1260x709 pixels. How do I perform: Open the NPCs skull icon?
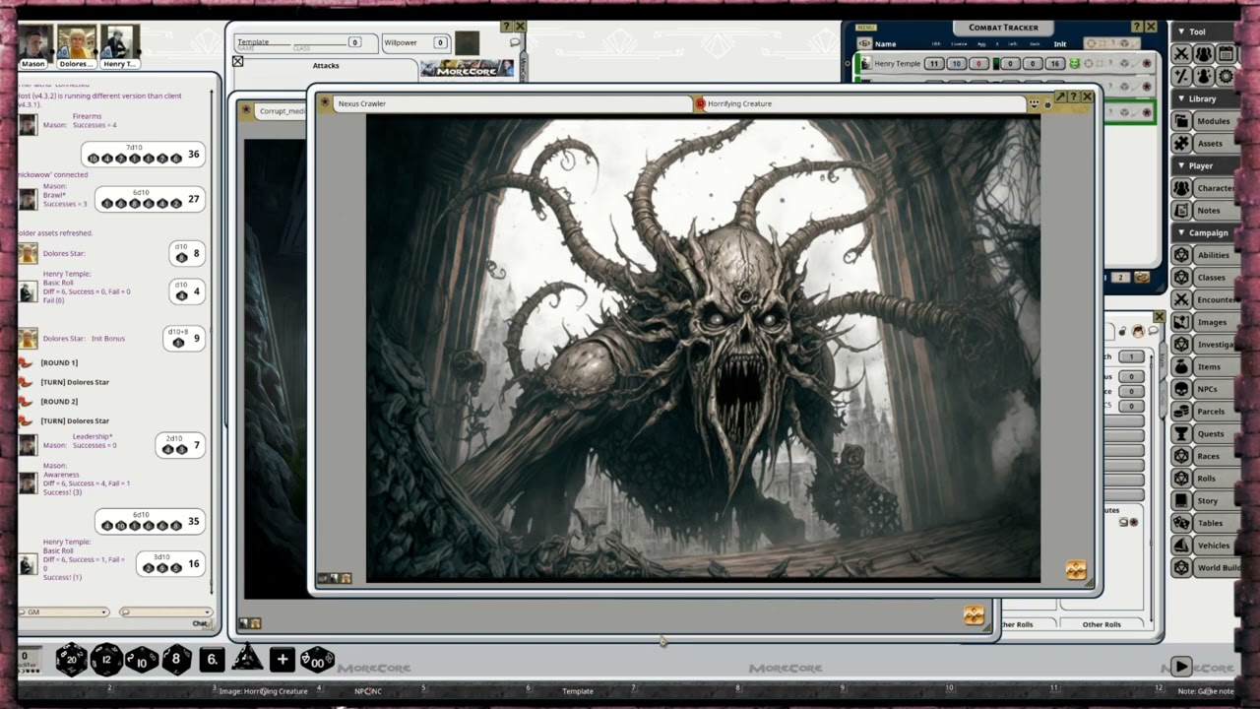1181,389
